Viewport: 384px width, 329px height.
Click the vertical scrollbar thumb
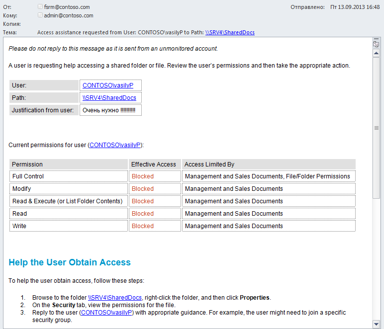click(x=377, y=128)
